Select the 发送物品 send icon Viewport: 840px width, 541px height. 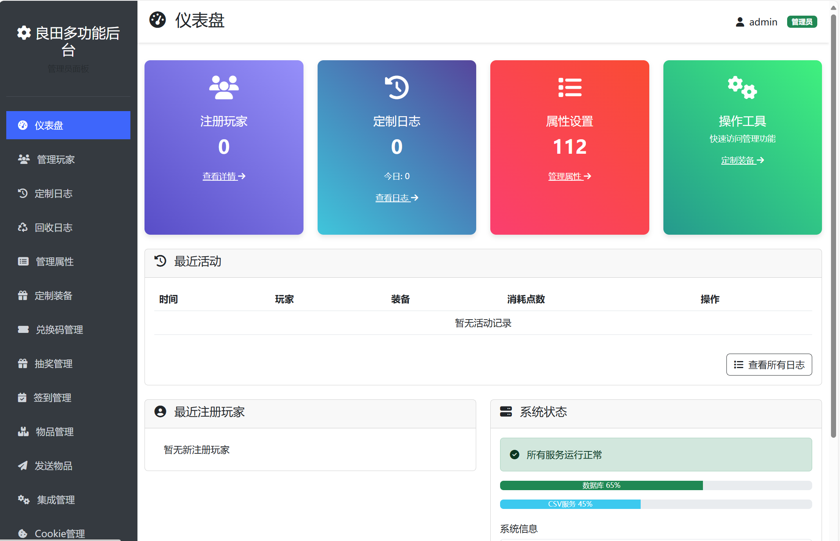23,466
